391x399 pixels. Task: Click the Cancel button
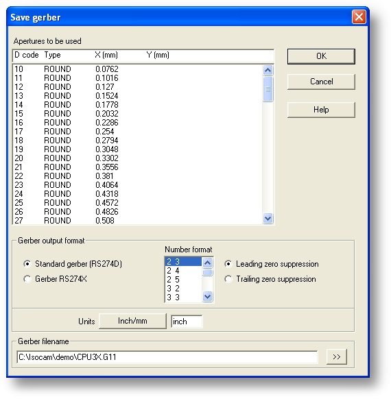point(321,82)
